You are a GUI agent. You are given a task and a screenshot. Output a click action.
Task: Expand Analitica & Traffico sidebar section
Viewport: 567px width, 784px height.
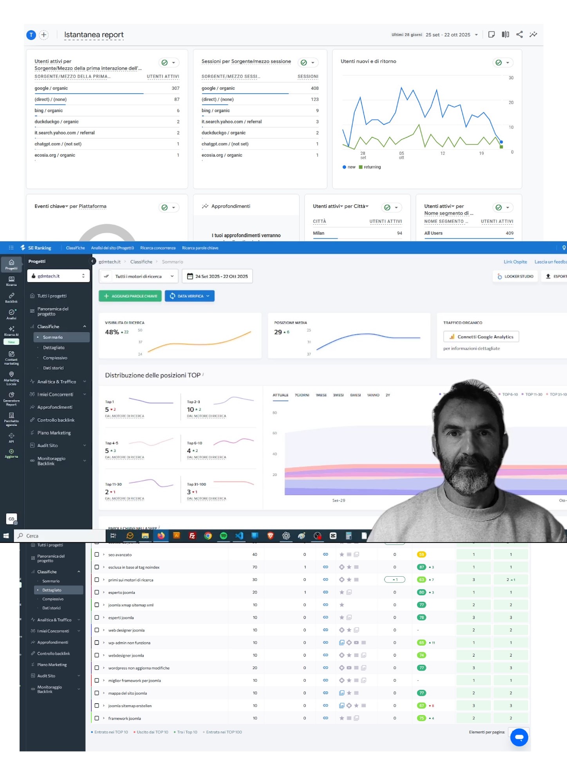point(58,382)
